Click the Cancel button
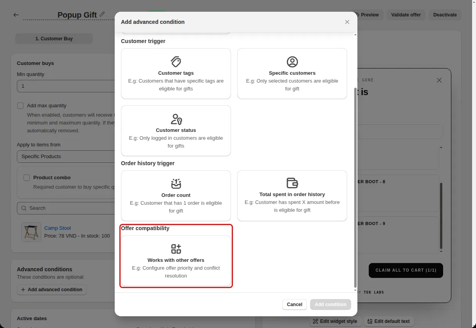This screenshot has width=476, height=328. [x=294, y=305]
